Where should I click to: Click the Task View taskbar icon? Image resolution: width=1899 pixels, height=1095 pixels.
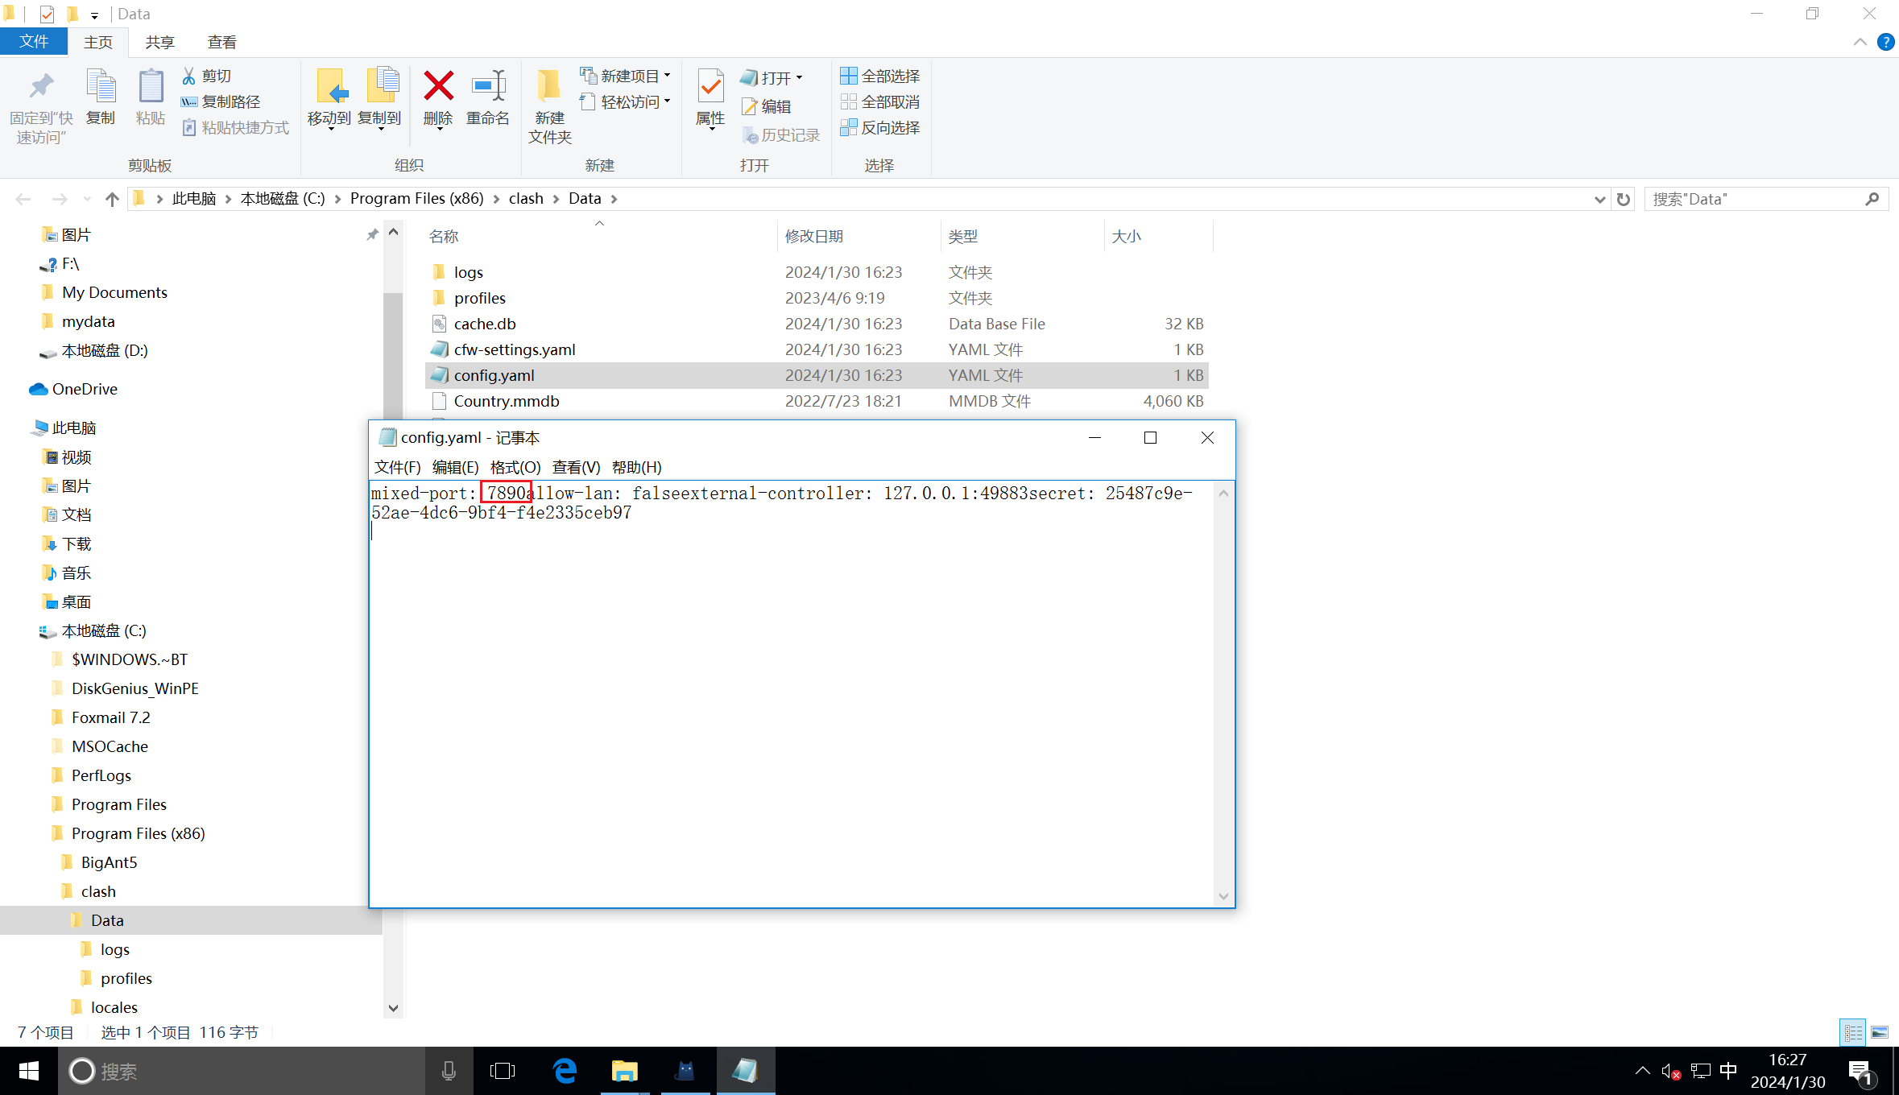pos(503,1071)
